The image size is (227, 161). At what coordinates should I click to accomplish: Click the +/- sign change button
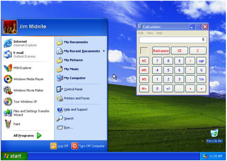pyautogui.click(x=168, y=88)
